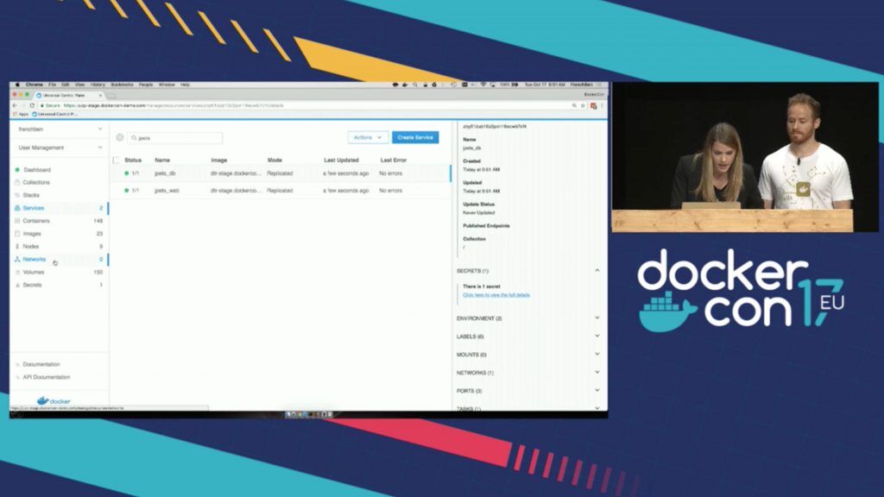884x497 pixels.
Task: Close the Universal Control Plane tab
Action: click(100, 95)
